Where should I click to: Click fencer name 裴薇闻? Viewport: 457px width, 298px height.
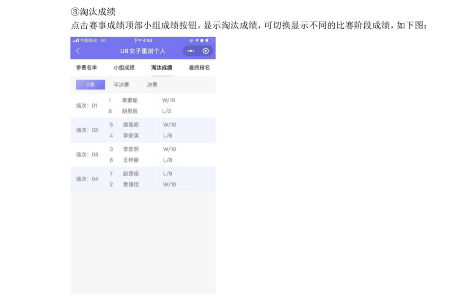(x=131, y=125)
